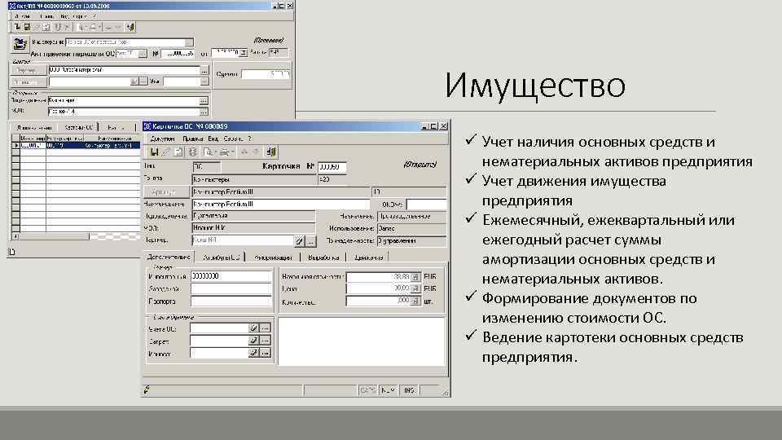
Task: Click the 1C icon in Карточка ОС title bar
Action: coord(147,127)
